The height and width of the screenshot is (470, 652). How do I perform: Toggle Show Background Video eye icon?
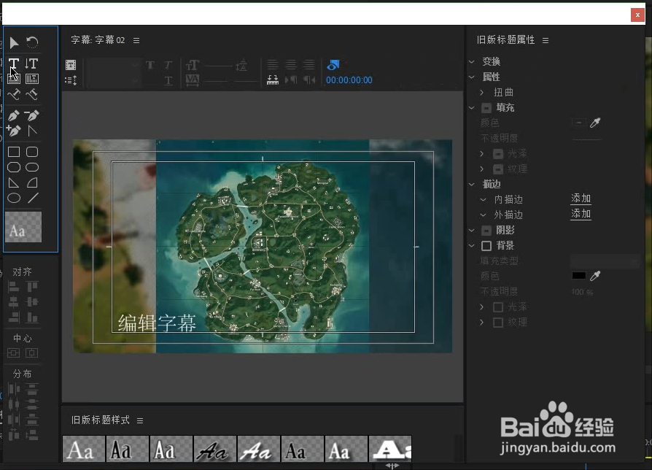click(x=333, y=65)
